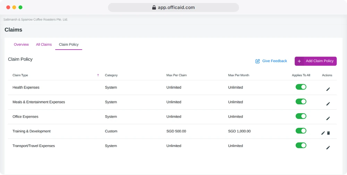This screenshot has width=347, height=175.
Task: Select Transport/Travel Expenses row text
Action: [x=34, y=146]
